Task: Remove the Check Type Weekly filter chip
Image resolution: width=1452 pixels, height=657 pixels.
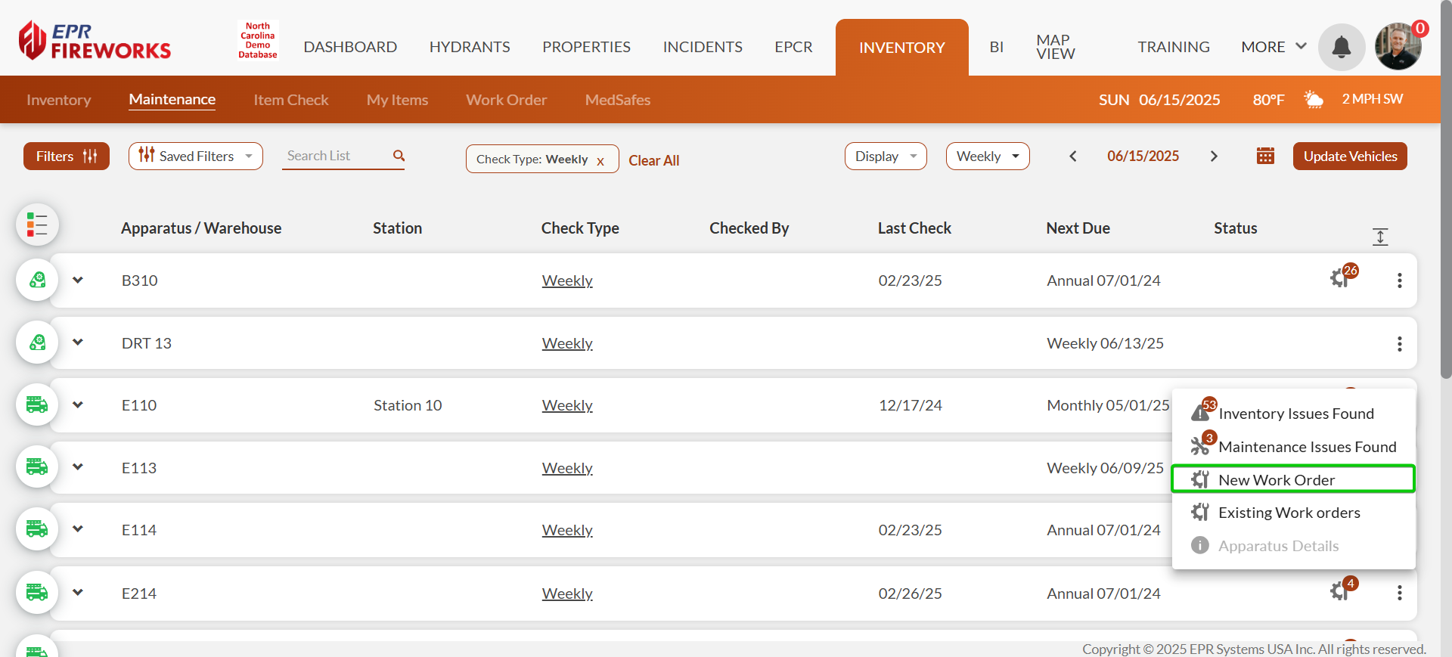Action: point(600,161)
